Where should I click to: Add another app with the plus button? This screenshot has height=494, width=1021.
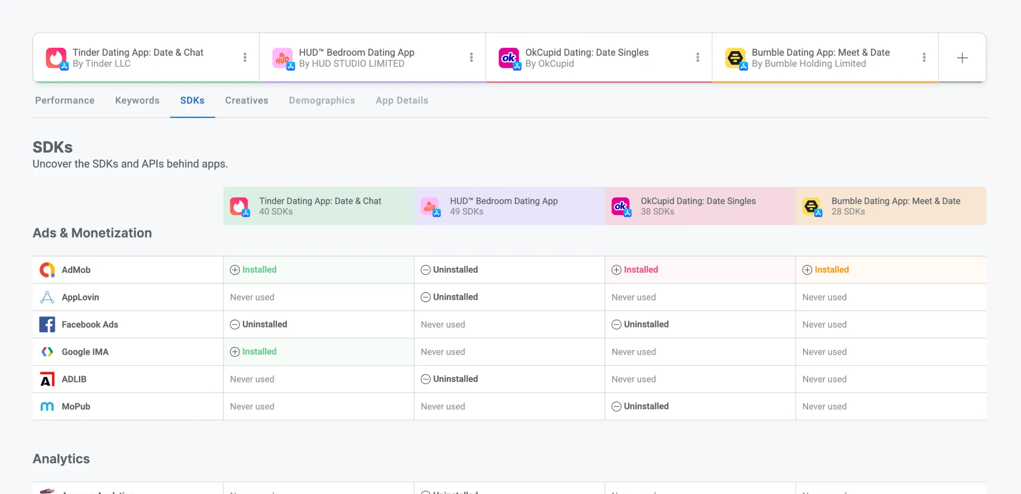click(962, 58)
